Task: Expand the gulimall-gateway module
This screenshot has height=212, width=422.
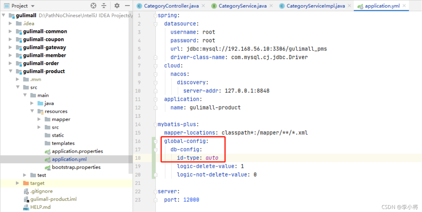Action: point(10,47)
